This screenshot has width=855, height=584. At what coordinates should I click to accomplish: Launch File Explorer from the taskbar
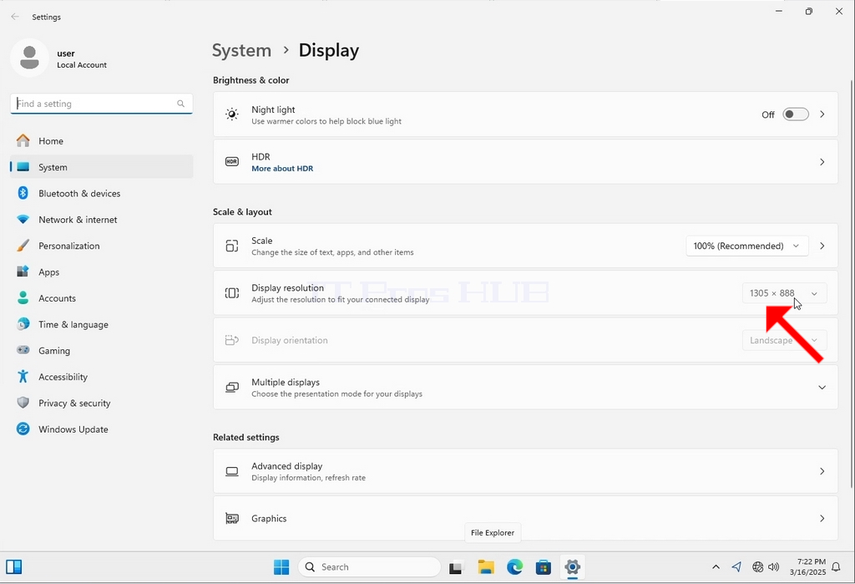(x=485, y=567)
